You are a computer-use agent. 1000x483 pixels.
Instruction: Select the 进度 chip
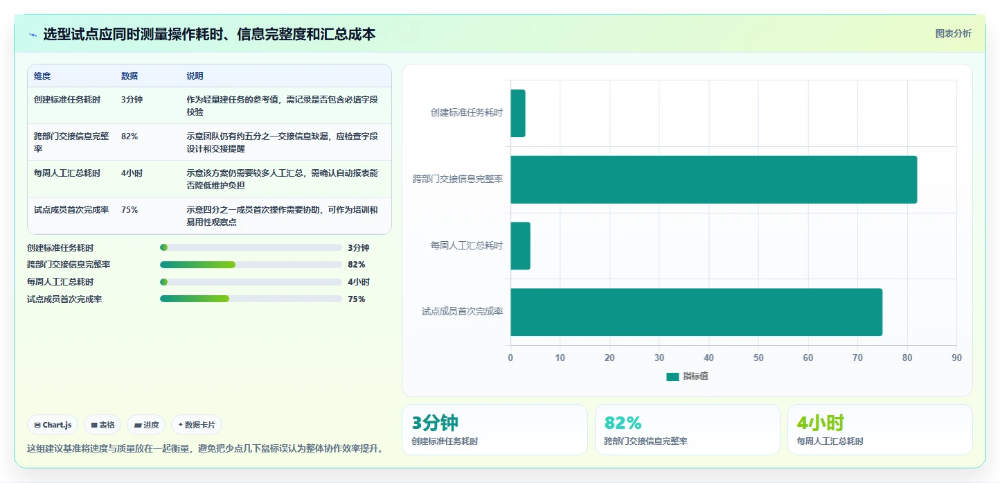pyautogui.click(x=146, y=425)
